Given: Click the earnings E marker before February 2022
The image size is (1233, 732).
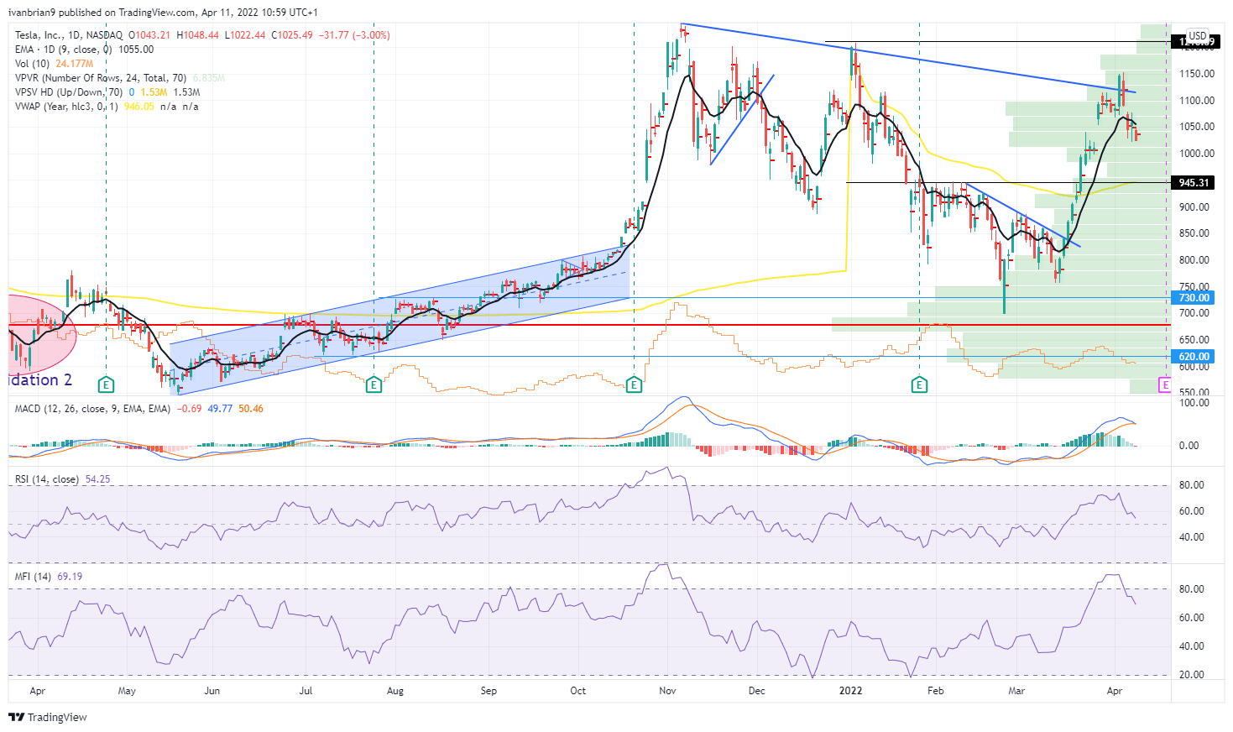Looking at the screenshot, I should point(920,384).
